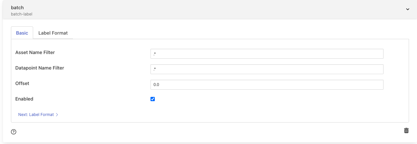The image size is (417, 144).
Task: Click the 'batch' filter title text
Action: (17, 8)
